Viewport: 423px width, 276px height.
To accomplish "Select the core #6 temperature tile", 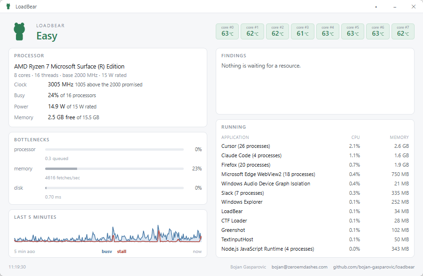I will pyautogui.click(x=378, y=31).
